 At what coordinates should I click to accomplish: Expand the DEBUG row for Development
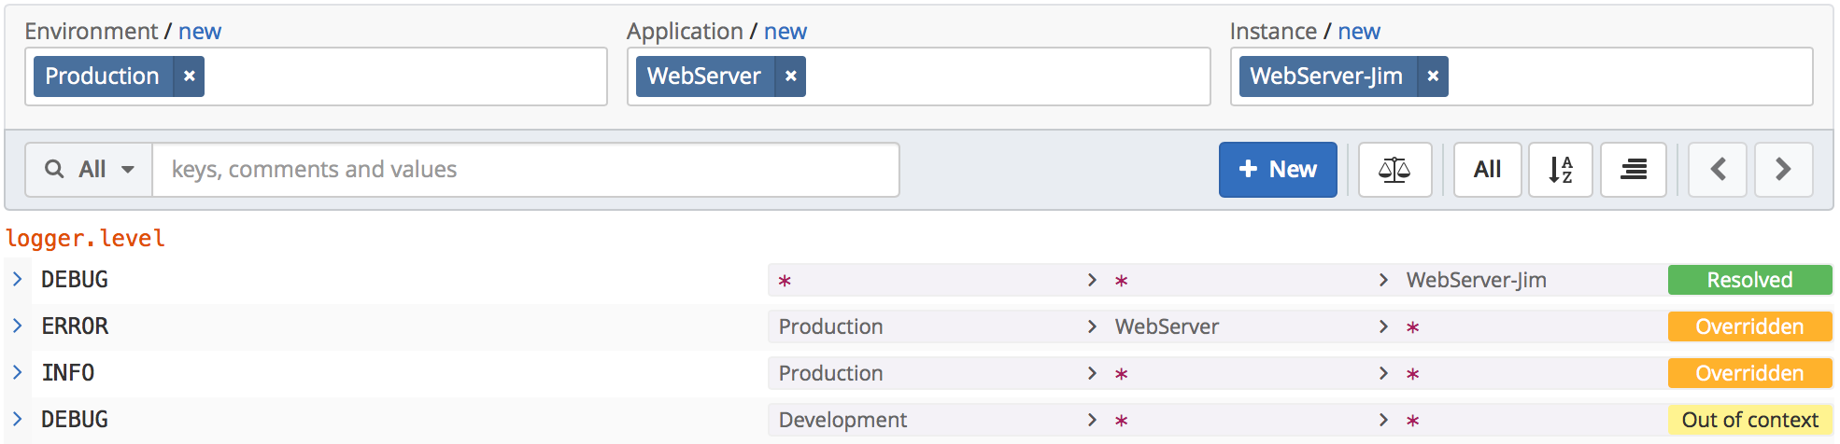[x=18, y=419]
